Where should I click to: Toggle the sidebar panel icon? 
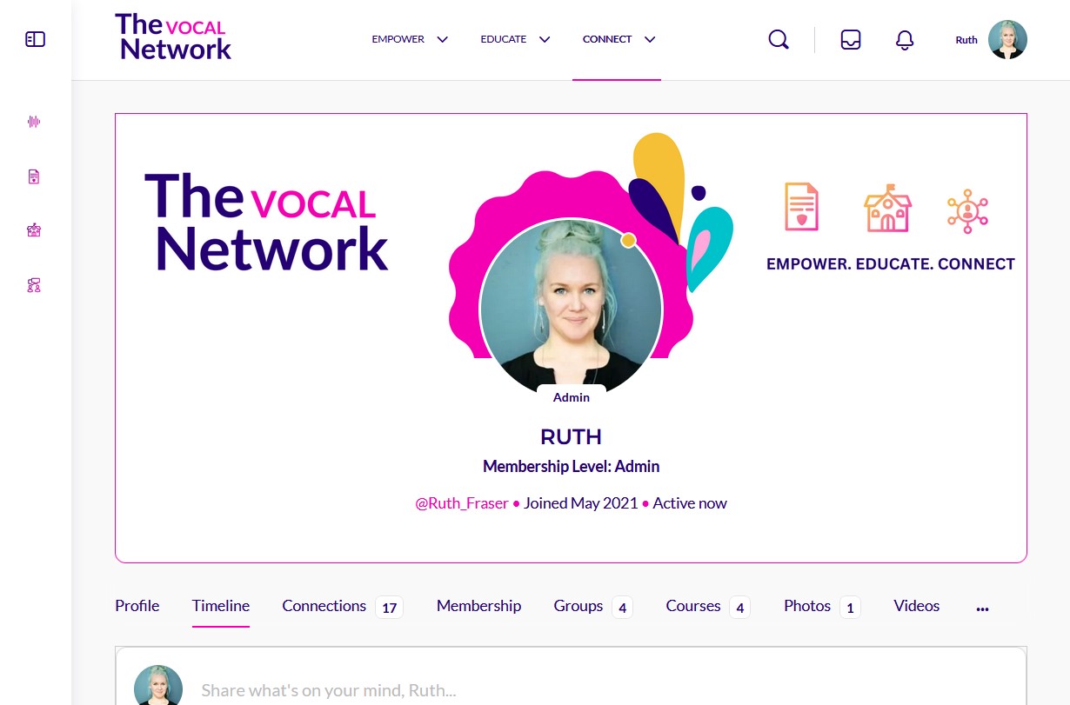point(35,39)
